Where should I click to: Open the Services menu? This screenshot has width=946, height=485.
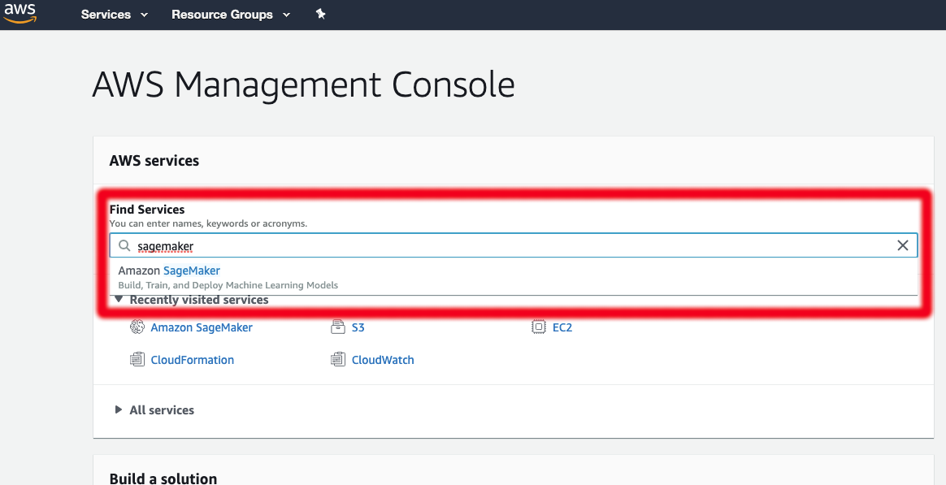(114, 15)
